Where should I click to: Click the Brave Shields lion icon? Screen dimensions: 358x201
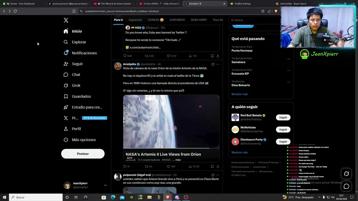tap(276, 11)
